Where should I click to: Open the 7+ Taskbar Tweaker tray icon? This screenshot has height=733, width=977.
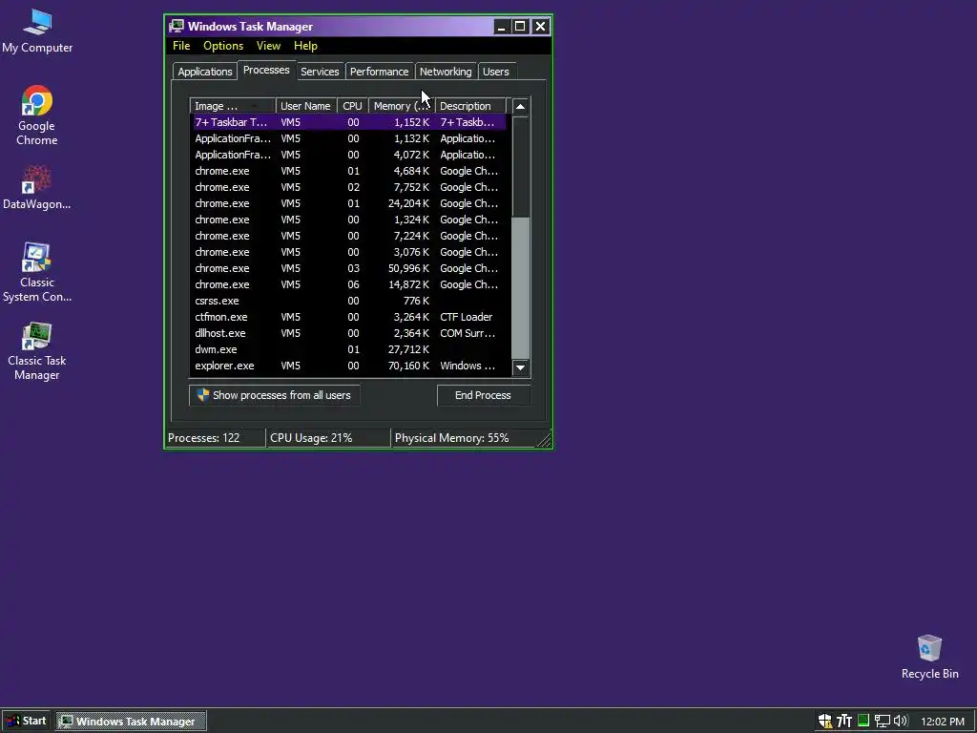[844, 722]
